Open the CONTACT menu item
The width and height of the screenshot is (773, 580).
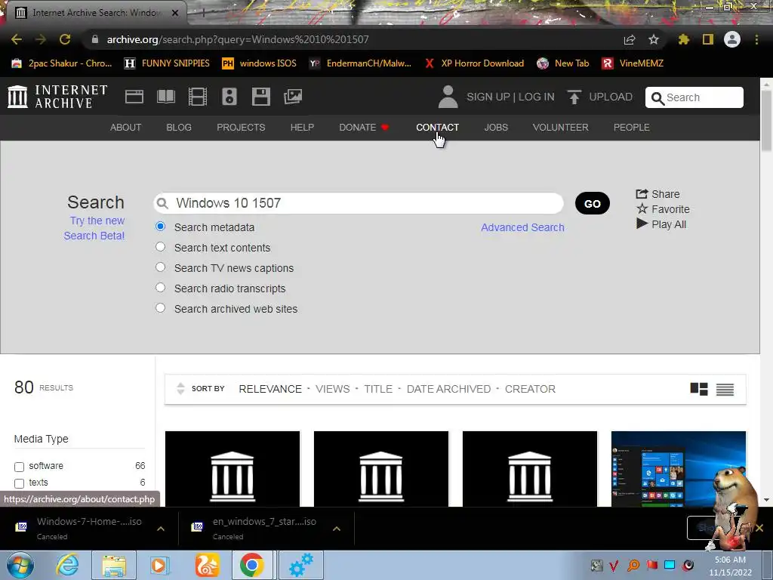[437, 127]
